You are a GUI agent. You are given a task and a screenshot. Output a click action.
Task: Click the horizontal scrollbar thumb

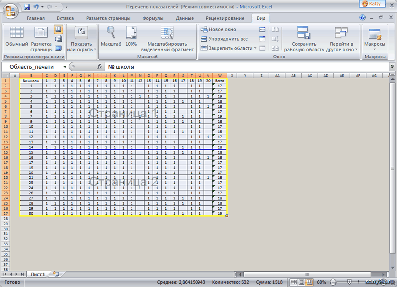tap(307, 274)
